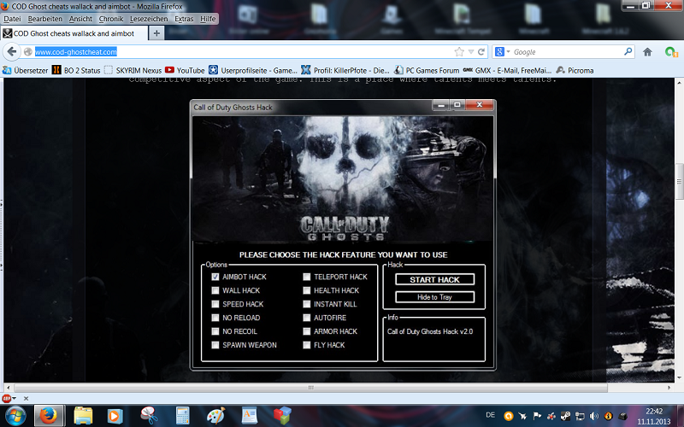
Task: Reload the page with the refresh icon
Action: pos(481,52)
